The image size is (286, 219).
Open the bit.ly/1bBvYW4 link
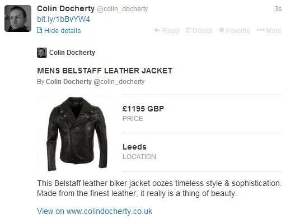(x=63, y=19)
